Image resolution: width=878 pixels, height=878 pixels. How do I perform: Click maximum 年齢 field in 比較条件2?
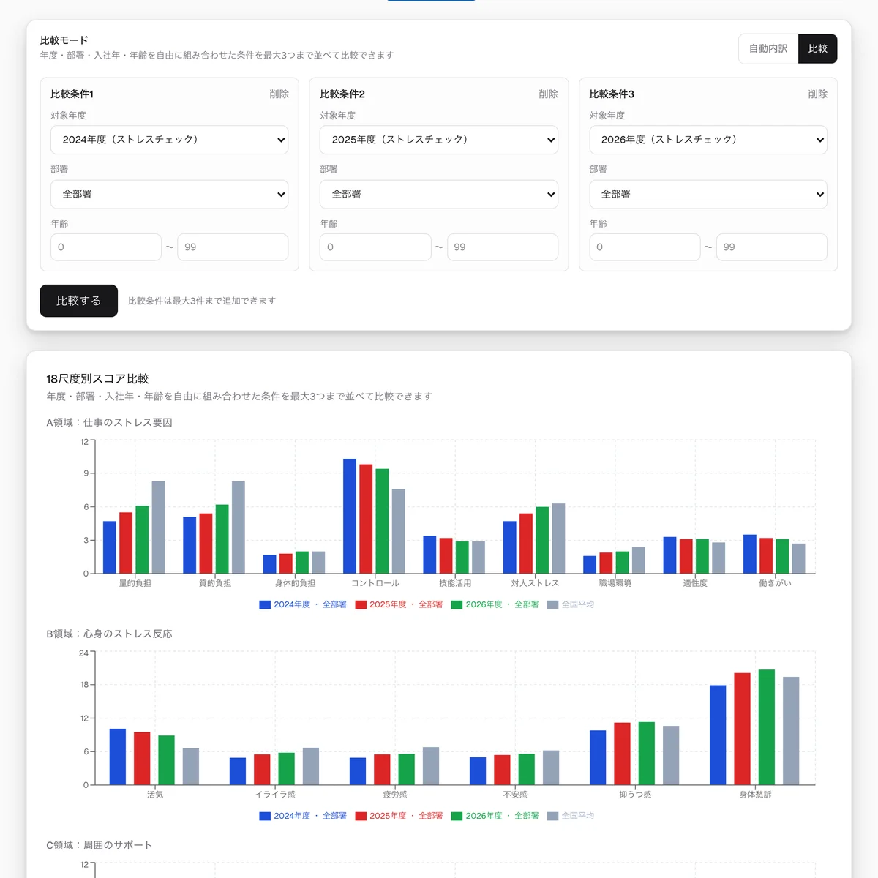[503, 247]
